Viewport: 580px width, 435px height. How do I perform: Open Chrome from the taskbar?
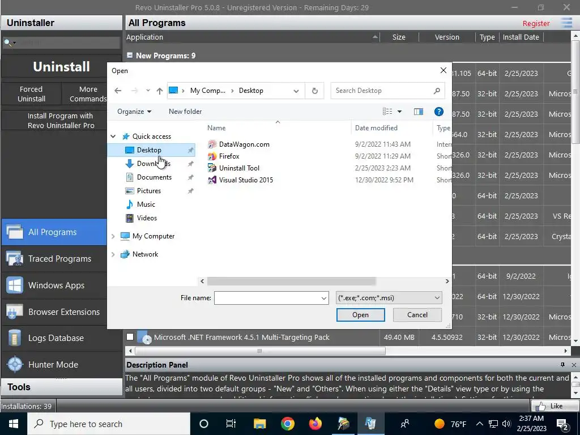tap(287, 424)
